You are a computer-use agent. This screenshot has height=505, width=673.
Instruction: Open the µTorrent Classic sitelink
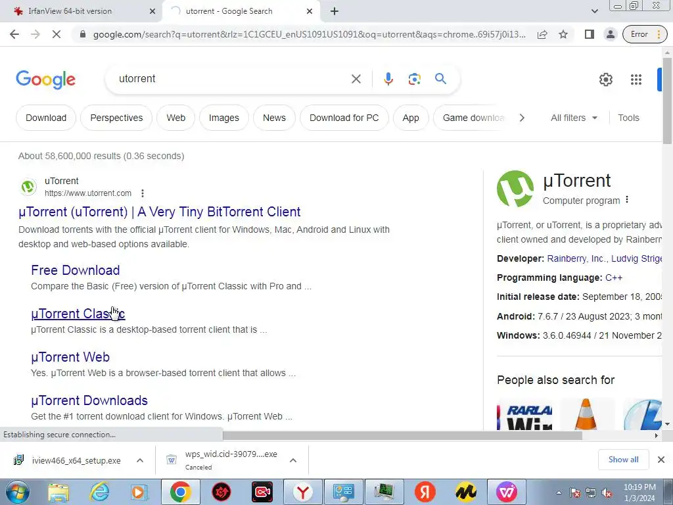coord(78,314)
